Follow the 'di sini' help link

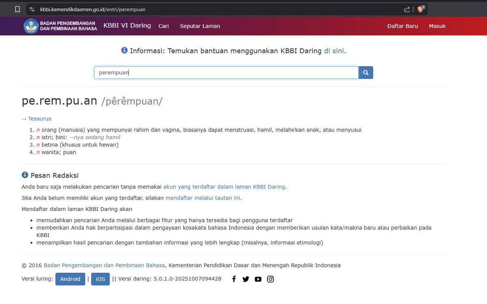click(334, 51)
